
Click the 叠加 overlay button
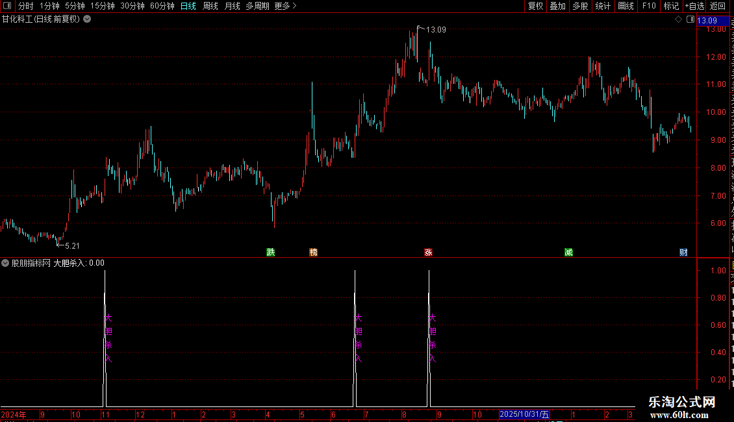pyautogui.click(x=557, y=6)
